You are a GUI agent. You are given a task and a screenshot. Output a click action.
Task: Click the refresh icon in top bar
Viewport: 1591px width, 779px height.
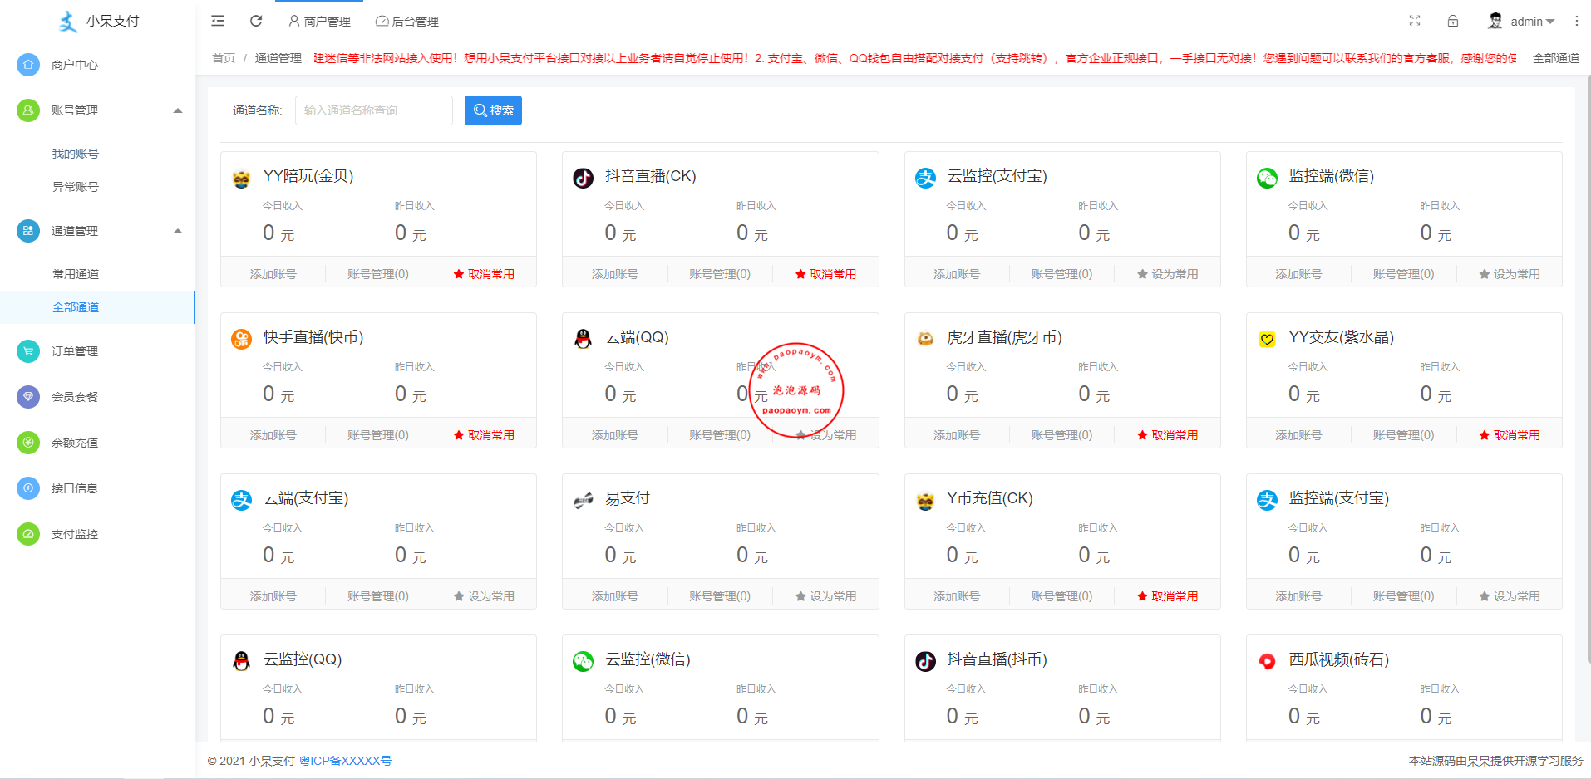pos(256,21)
